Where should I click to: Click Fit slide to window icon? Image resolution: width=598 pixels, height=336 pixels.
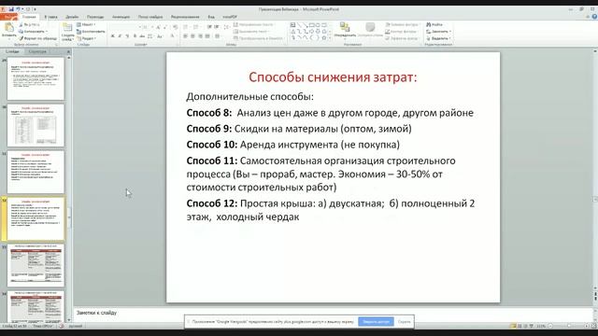pyautogui.click(x=594, y=326)
